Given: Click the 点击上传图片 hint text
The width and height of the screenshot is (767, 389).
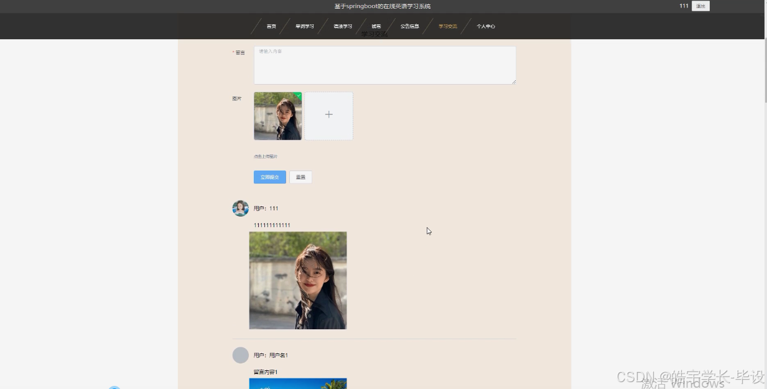Looking at the screenshot, I should pyautogui.click(x=266, y=156).
